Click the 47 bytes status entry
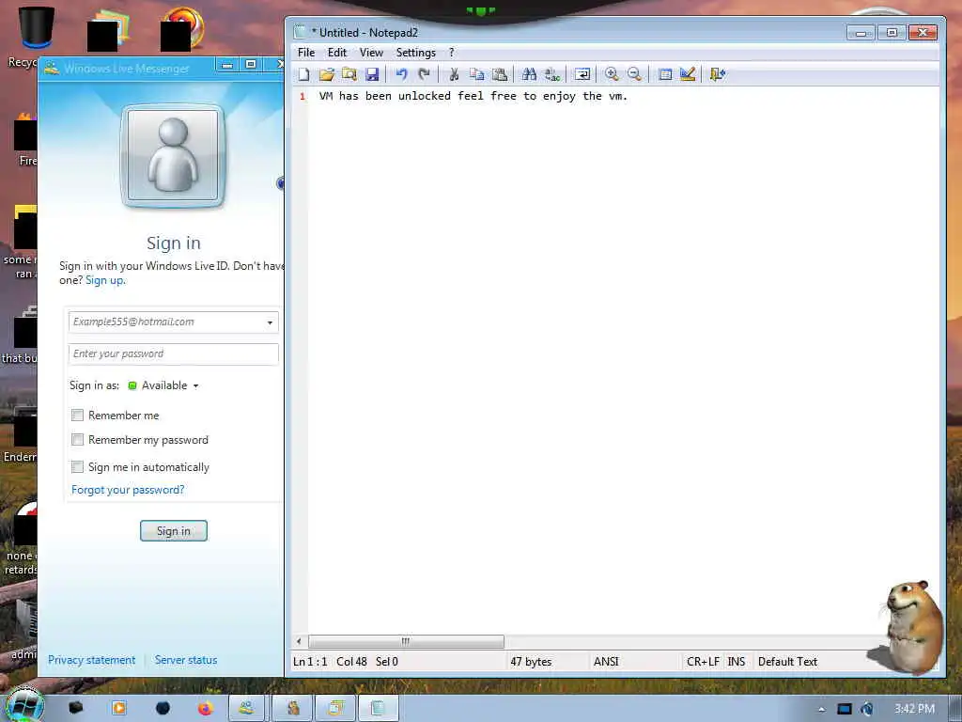Image resolution: width=962 pixels, height=722 pixels. (x=531, y=662)
